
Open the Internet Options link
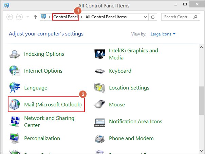43,71
